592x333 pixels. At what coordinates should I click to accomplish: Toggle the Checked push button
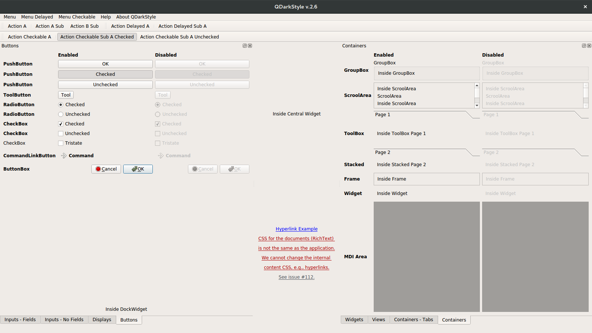tap(105, 74)
